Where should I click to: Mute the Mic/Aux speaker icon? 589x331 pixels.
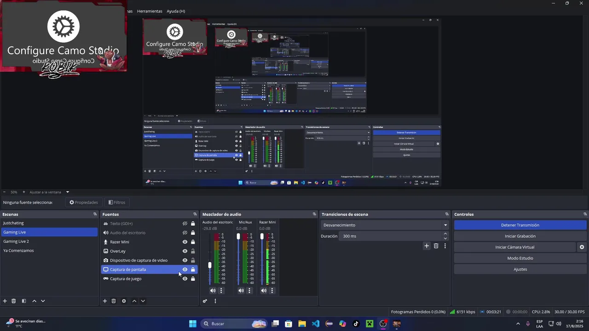(x=241, y=291)
